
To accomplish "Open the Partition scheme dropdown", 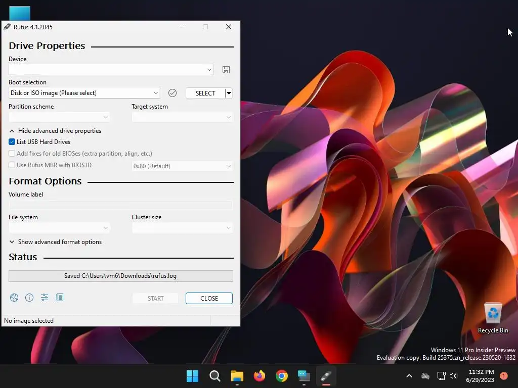I will [59, 117].
